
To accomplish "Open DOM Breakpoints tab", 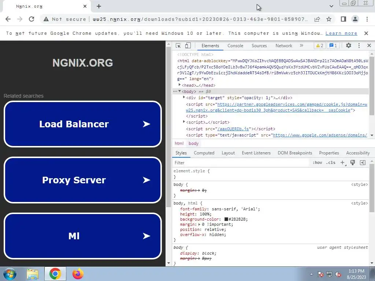I will [x=295, y=153].
